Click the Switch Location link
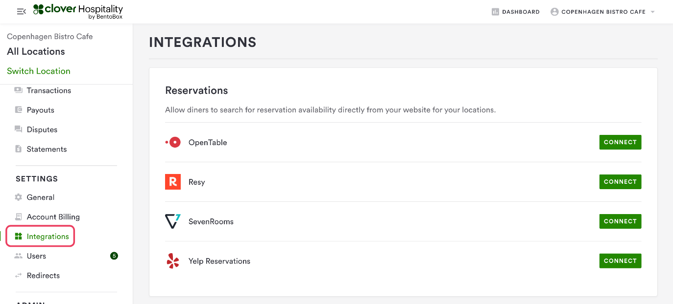 click(39, 71)
